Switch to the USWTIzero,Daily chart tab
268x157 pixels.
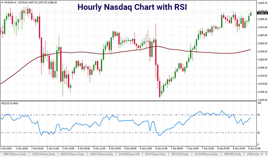[155, 154]
